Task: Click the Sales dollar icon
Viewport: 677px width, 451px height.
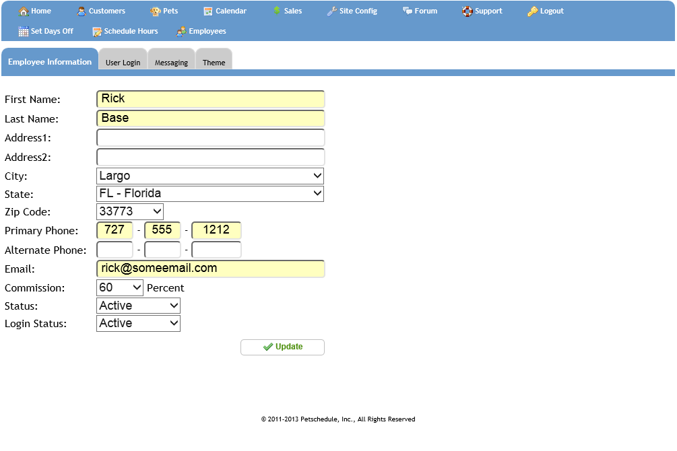Action: tap(277, 11)
